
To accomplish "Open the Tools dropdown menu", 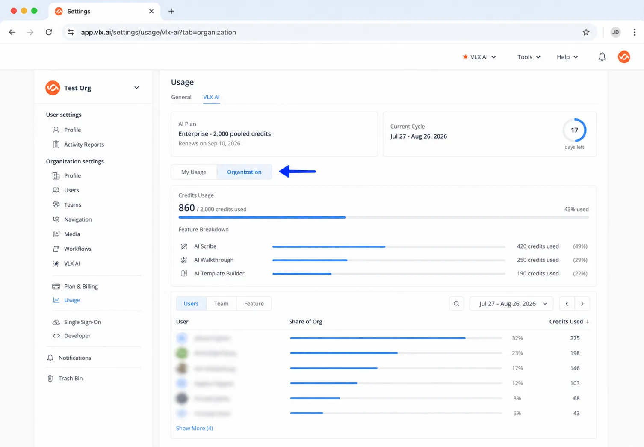I will (529, 57).
